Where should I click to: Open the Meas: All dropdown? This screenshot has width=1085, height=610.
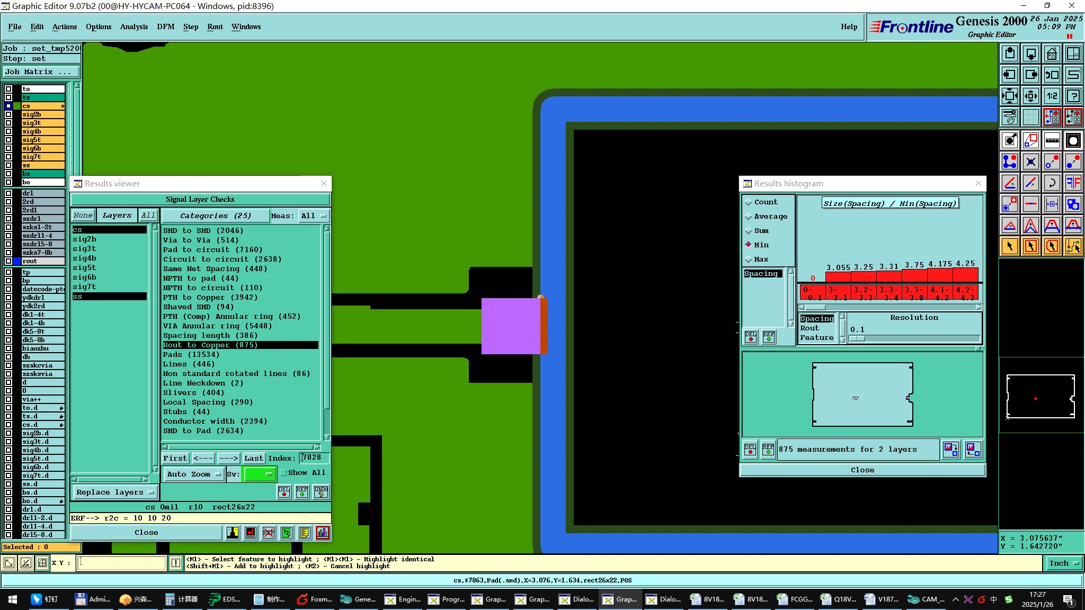314,216
